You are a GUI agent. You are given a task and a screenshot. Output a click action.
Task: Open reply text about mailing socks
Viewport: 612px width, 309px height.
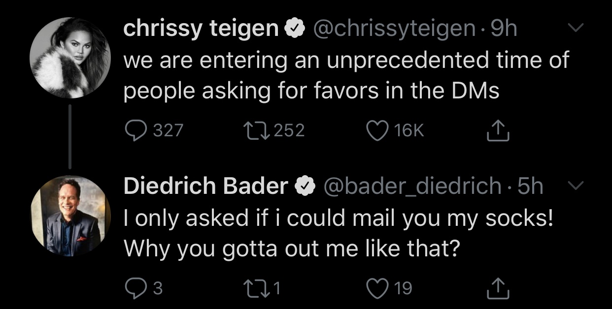coord(338,233)
